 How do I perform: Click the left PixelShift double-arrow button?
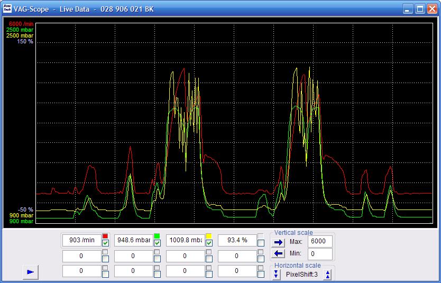[277, 274]
